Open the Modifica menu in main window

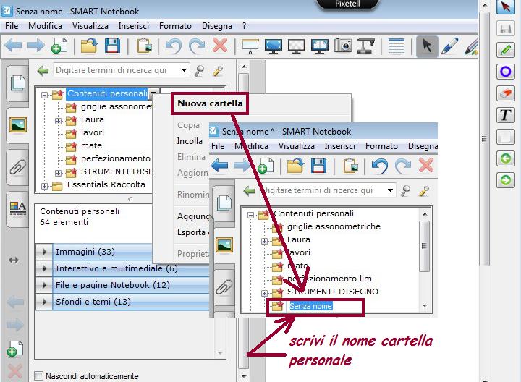pyautogui.click(x=45, y=26)
